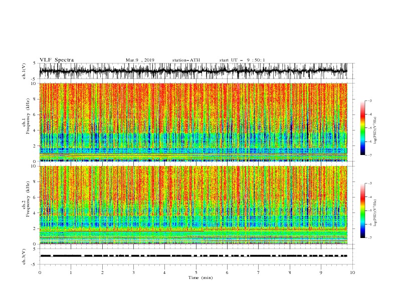Screen dimensions: 397x306
Task: Click the "1" tick on the time axis
Action: click(71, 272)
